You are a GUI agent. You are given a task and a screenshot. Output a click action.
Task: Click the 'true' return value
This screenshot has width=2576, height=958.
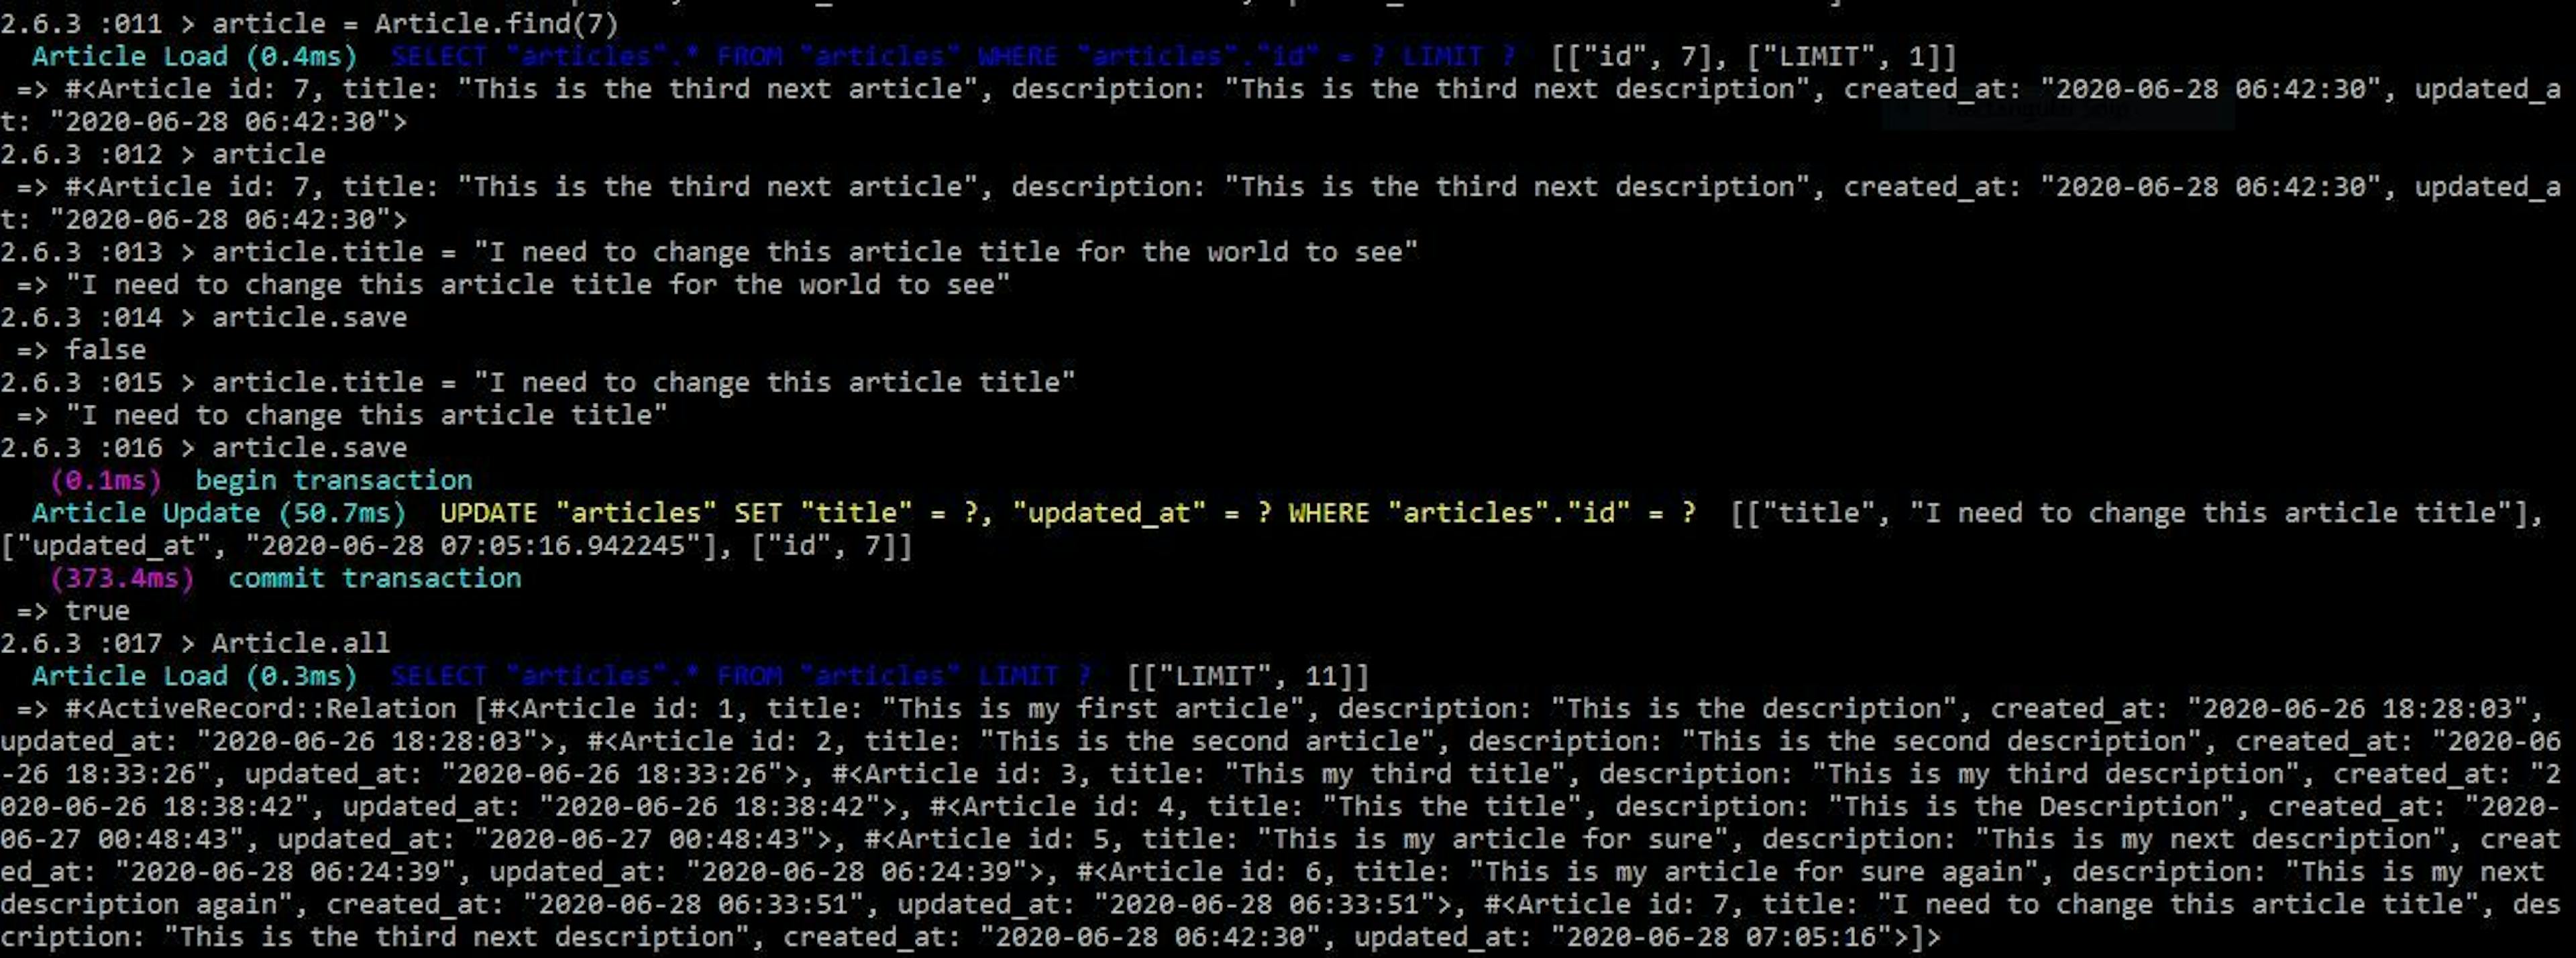coord(97,610)
